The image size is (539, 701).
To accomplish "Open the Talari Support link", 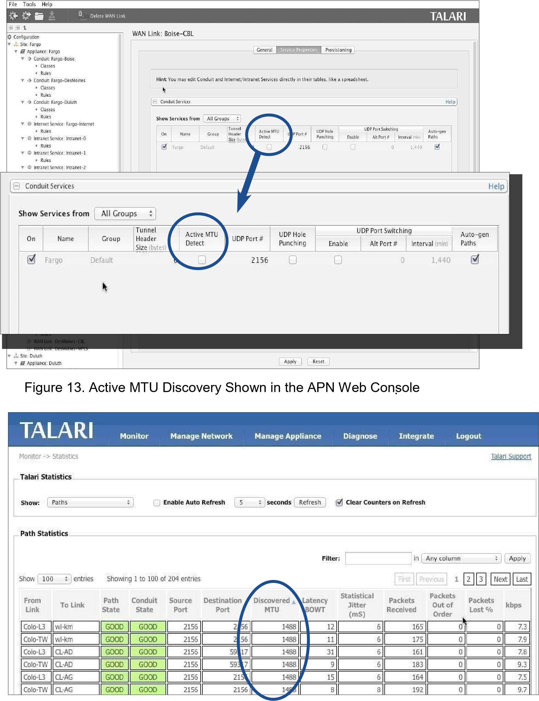I will (x=511, y=456).
